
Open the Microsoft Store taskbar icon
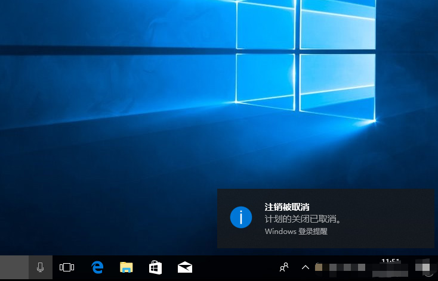155,268
